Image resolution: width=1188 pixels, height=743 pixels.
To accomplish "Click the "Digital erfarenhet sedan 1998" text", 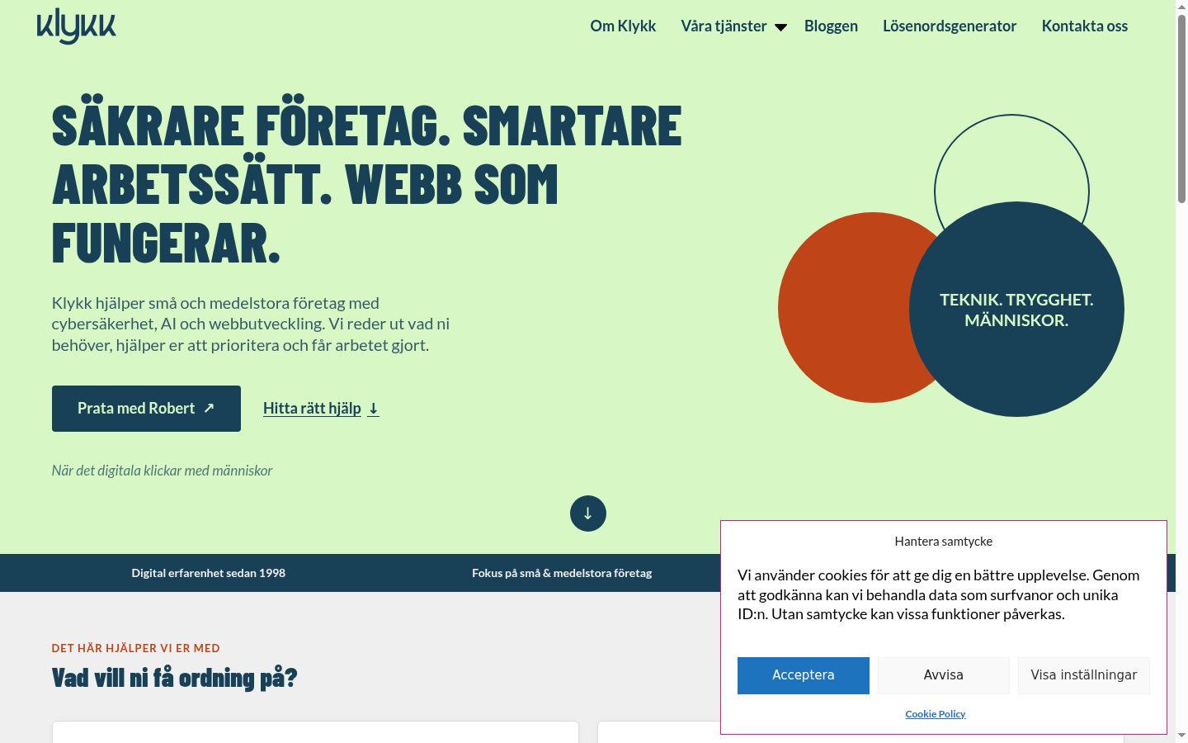I will (209, 573).
